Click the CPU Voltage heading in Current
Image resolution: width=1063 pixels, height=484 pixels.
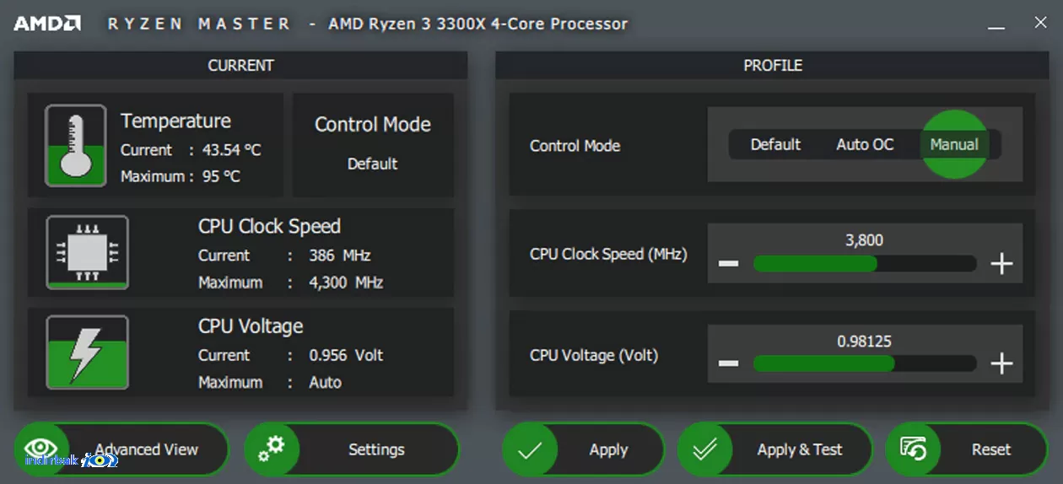click(x=251, y=325)
